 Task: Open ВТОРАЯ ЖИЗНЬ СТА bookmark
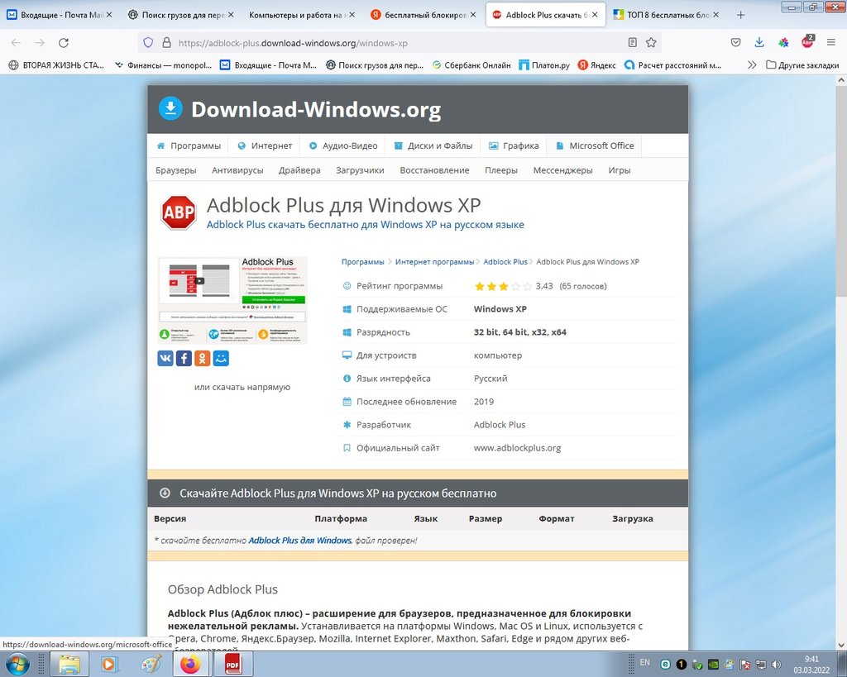[x=56, y=64]
